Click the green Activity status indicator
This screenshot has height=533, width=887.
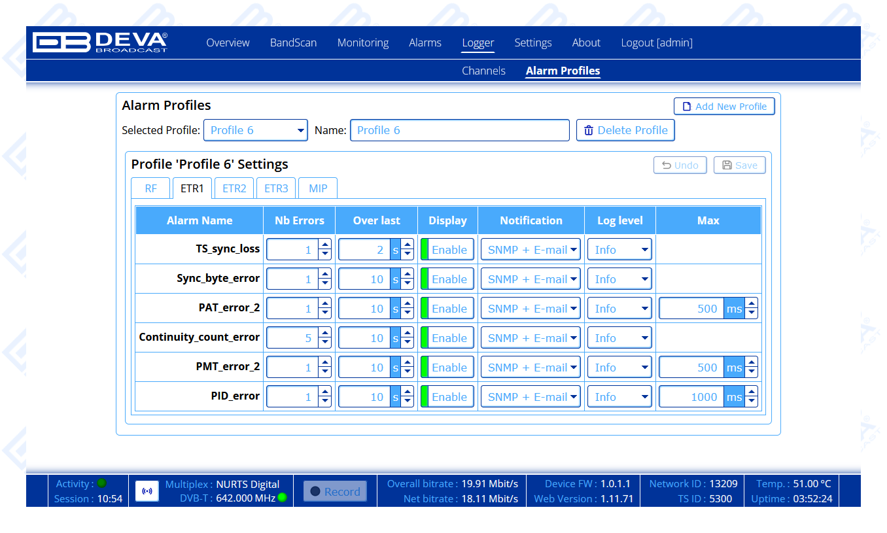[x=101, y=483]
